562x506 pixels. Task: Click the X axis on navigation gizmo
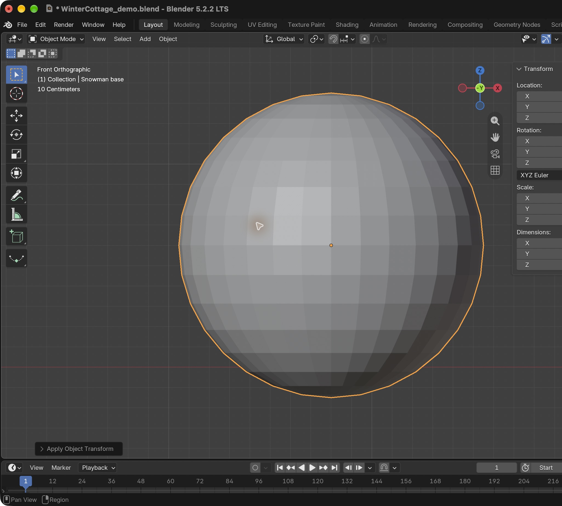point(498,88)
